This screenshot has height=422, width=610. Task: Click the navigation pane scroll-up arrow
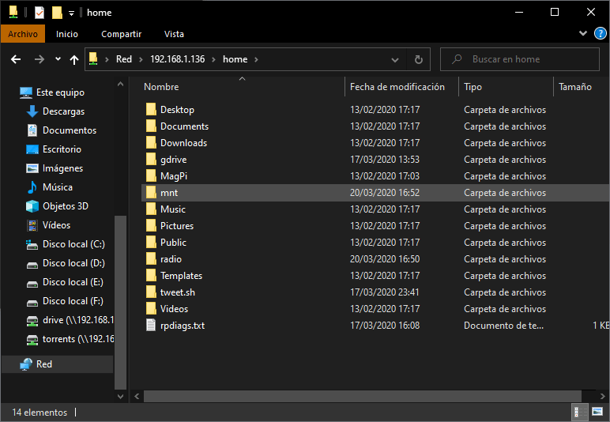[x=121, y=84]
